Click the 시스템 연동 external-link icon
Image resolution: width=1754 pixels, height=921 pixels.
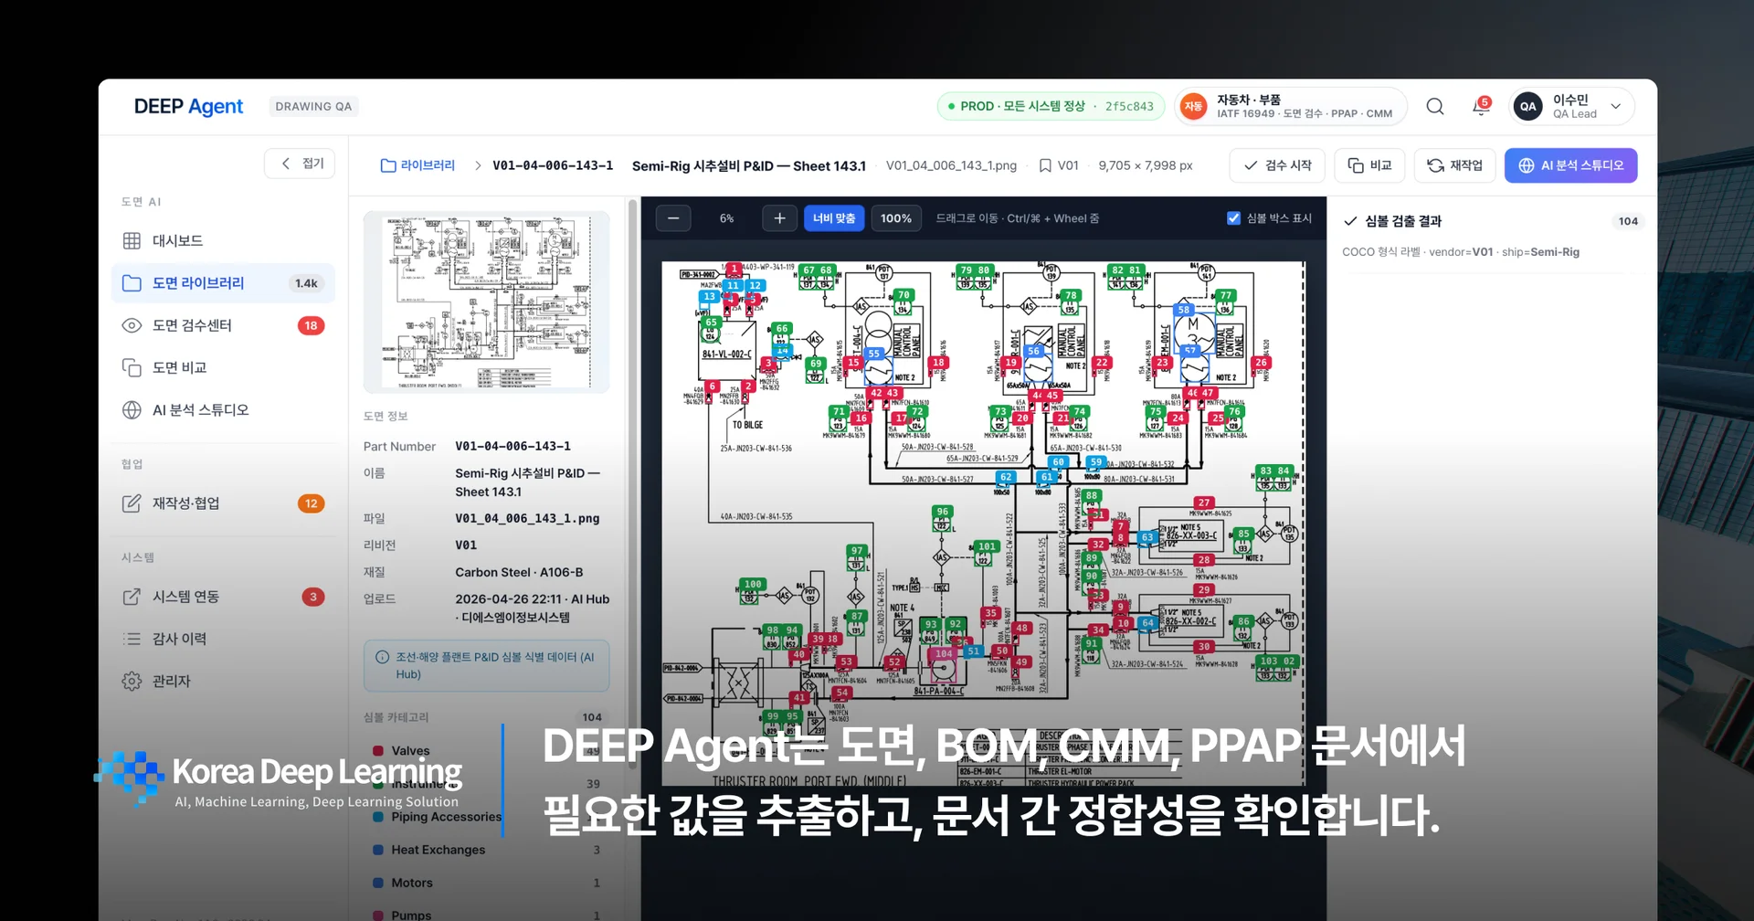tap(132, 597)
